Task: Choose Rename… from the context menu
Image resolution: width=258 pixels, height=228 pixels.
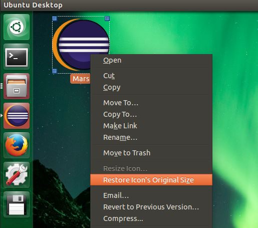Action: coord(151,137)
